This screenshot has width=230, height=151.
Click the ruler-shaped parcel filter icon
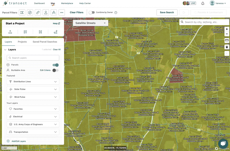point(38,12)
